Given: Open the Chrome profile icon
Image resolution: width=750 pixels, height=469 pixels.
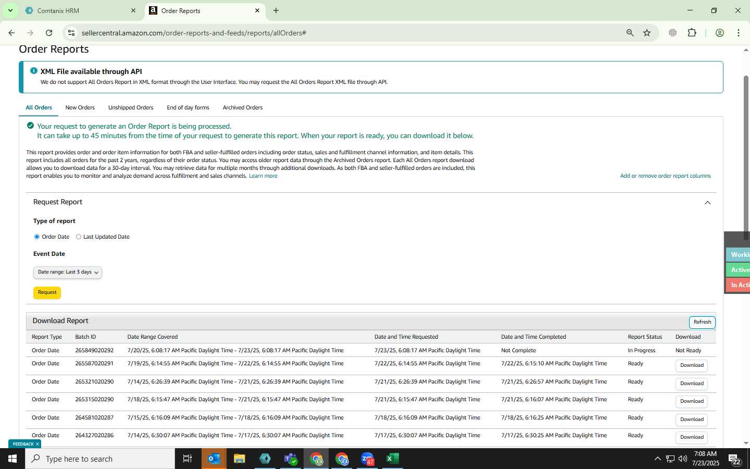Looking at the screenshot, I should [720, 33].
